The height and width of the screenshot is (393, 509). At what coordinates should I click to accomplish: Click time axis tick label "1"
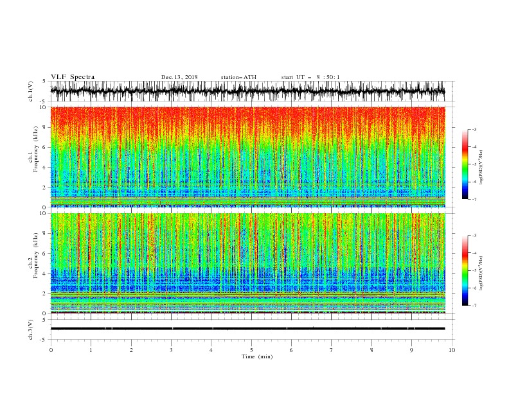(x=91, y=350)
